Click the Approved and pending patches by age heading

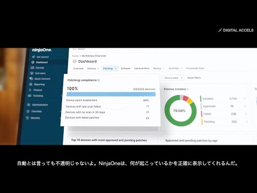(x=191, y=140)
